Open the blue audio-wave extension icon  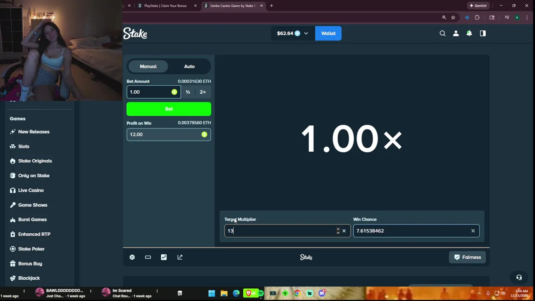coord(467,18)
